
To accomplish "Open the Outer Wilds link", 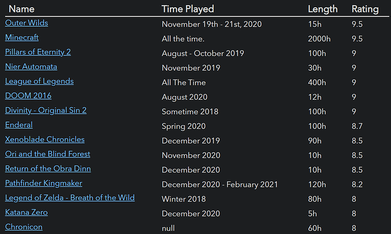I will (26, 23).
